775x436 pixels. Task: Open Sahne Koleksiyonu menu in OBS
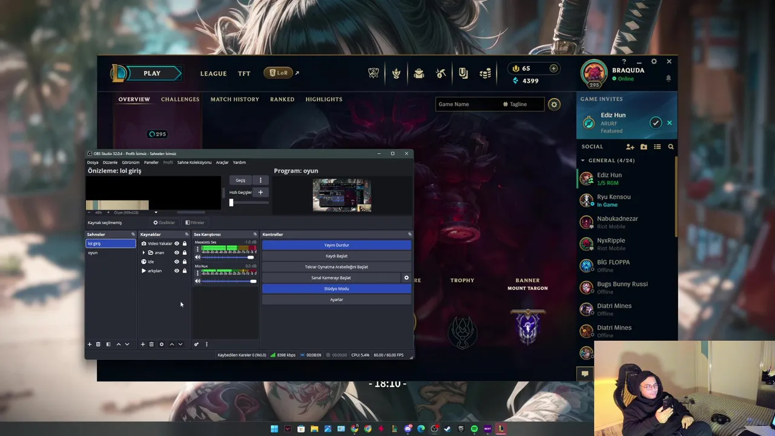click(x=194, y=162)
